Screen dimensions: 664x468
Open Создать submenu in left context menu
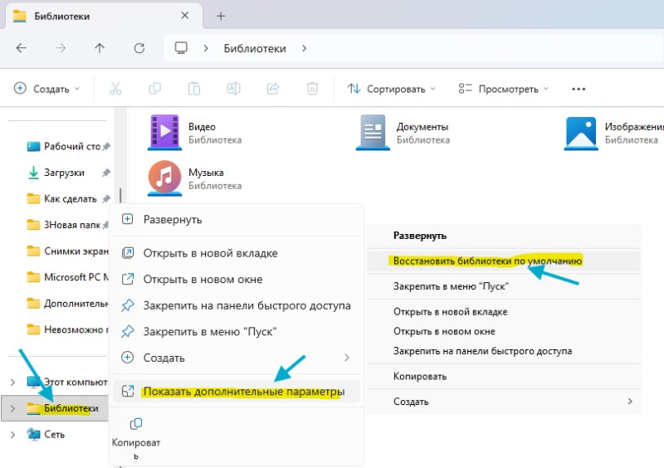point(237,358)
